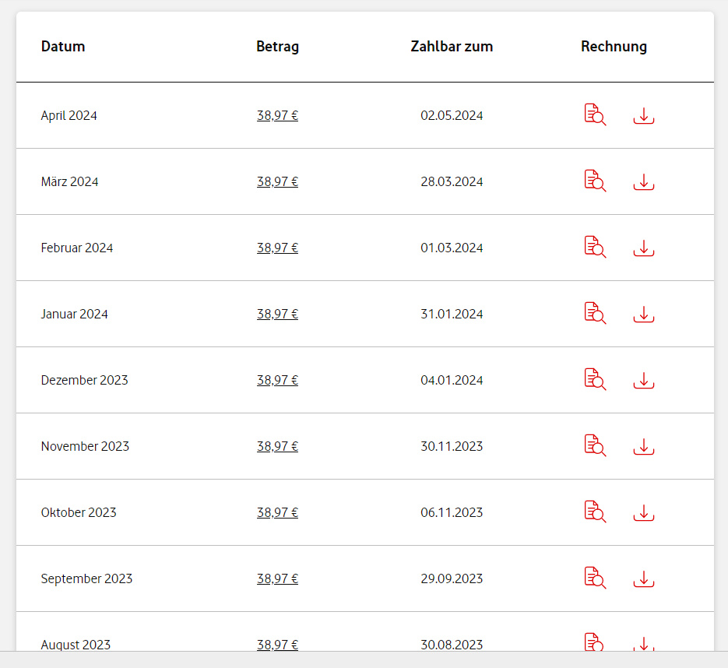This screenshot has width=728, height=668.
Task: Click the Dezember 2023 amount 38,97 €
Action: (277, 381)
